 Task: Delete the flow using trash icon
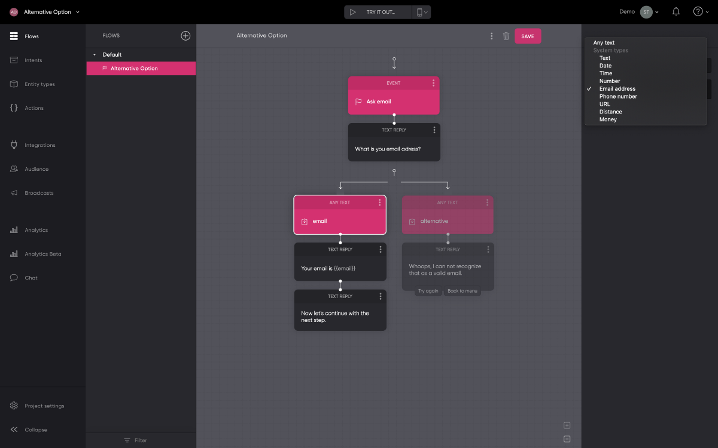coord(506,36)
